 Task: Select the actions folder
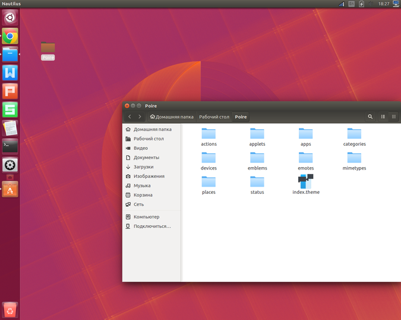209,137
